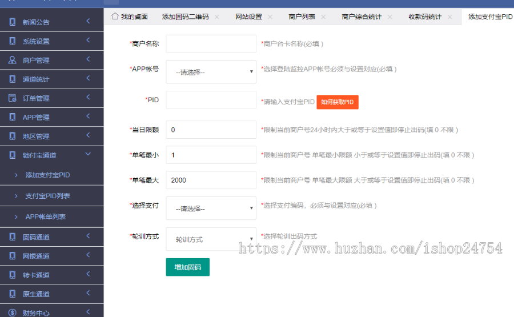
Task: Expand the 系统设置 menu chevron
Action: pyautogui.click(x=88, y=40)
